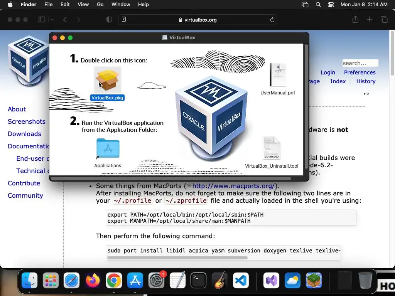Click the VirtualBox window horizontal scrollbar
395x296 pixels.
pos(171,178)
